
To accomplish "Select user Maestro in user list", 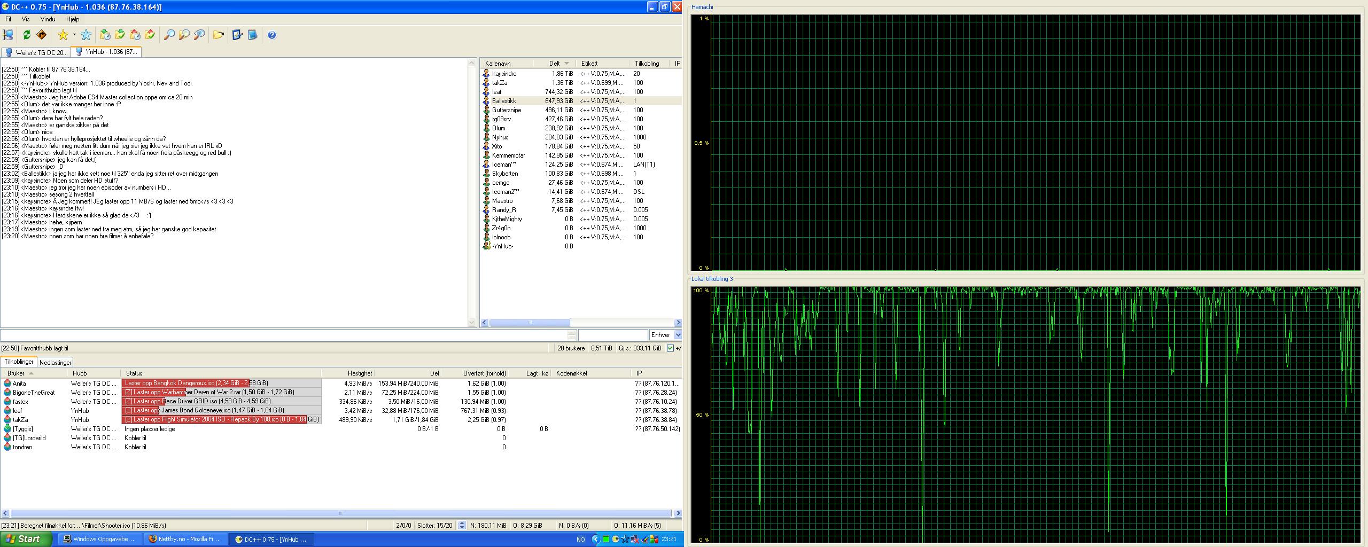I will coord(581,201).
